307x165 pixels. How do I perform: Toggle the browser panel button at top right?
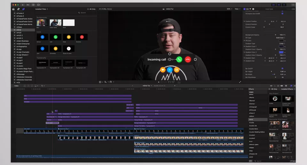click(273, 5)
